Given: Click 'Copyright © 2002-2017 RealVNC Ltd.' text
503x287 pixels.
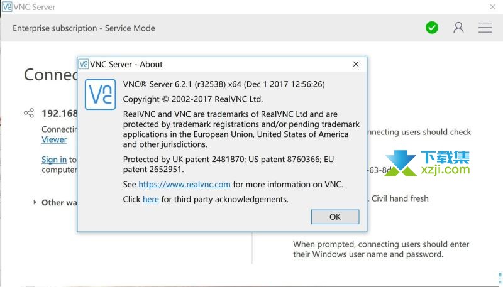Looking at the screenshot, I should tap(193, 99).
